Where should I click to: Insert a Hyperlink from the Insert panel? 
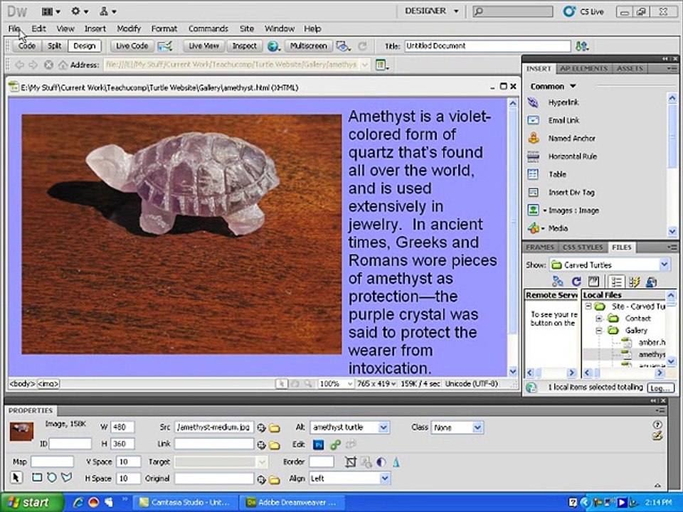(563, 102)
